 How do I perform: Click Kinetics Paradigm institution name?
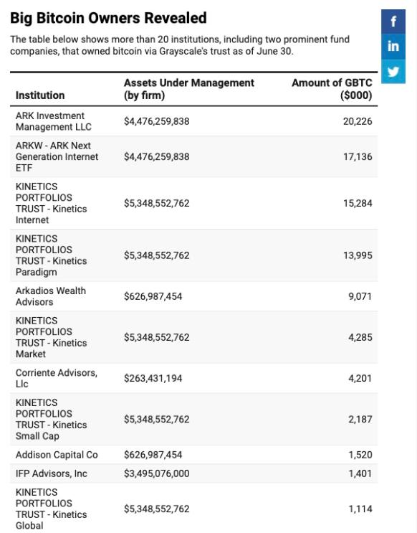tap(52, 255)
